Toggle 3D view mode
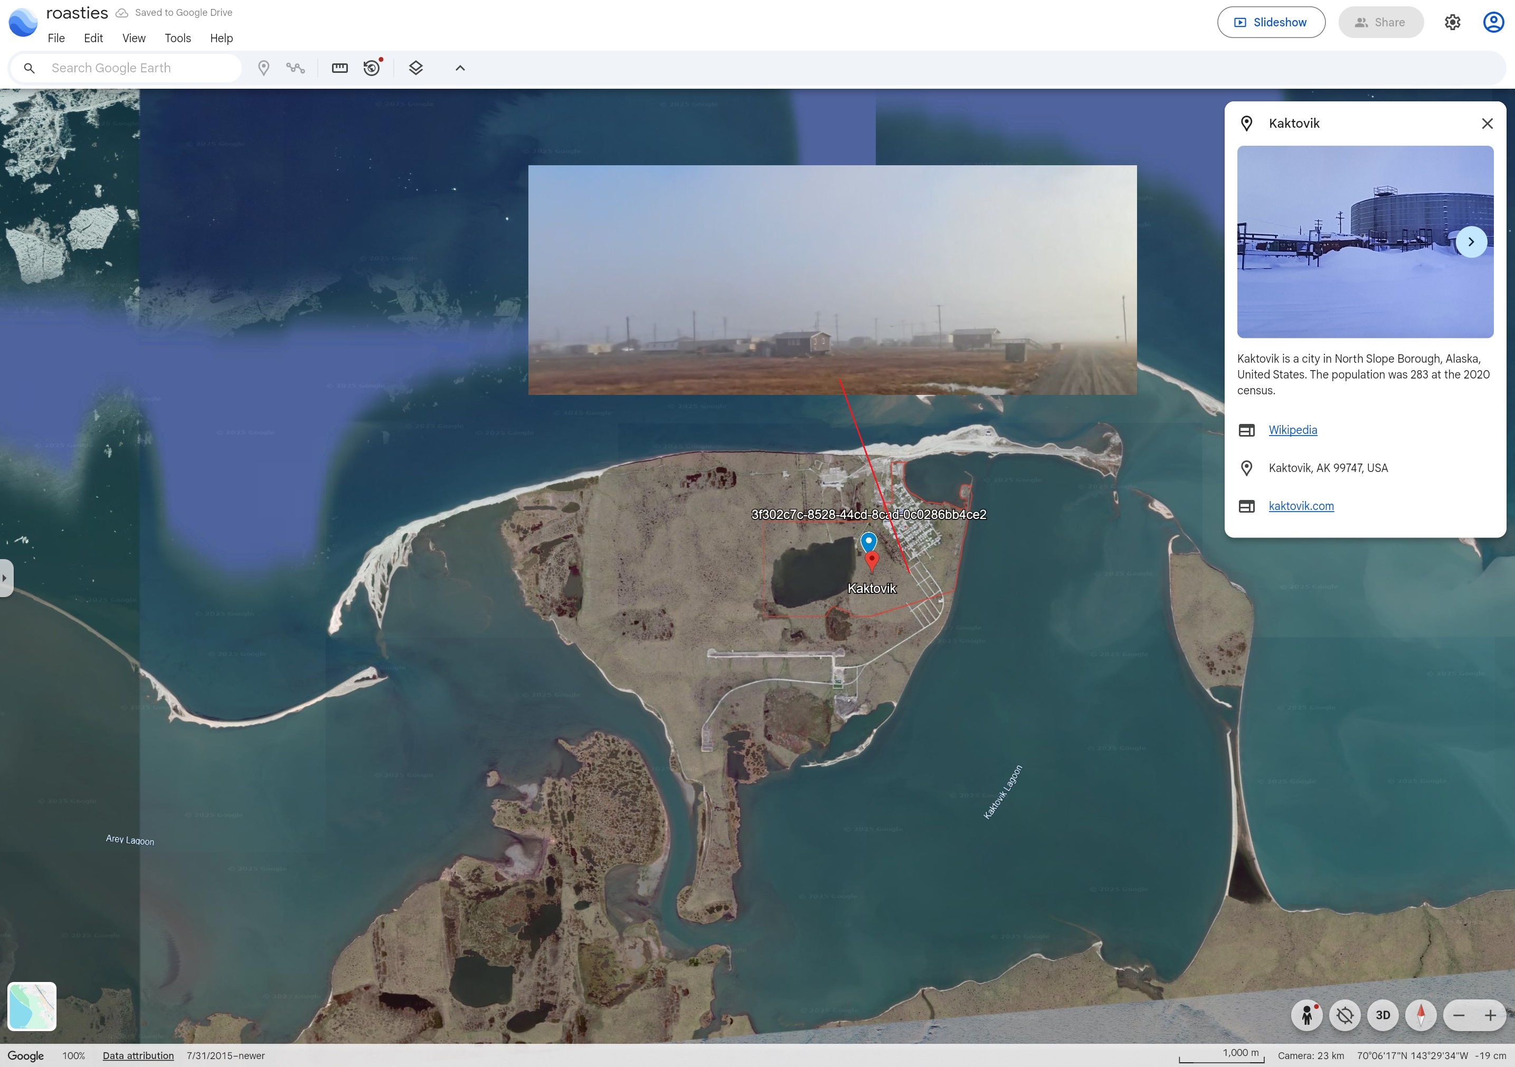The image size is (1515, 1067). click(1383, 1015)
